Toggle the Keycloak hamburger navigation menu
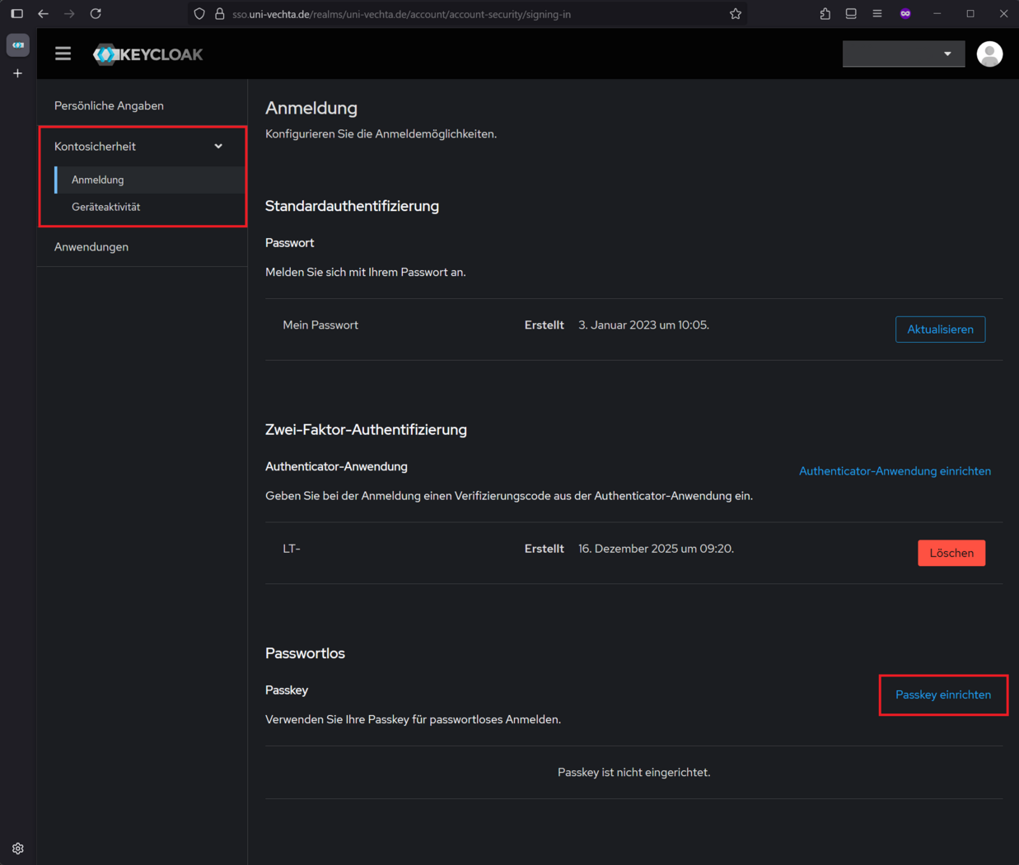The height and width of the screenshot is (865, 1019). coord(63,54)
